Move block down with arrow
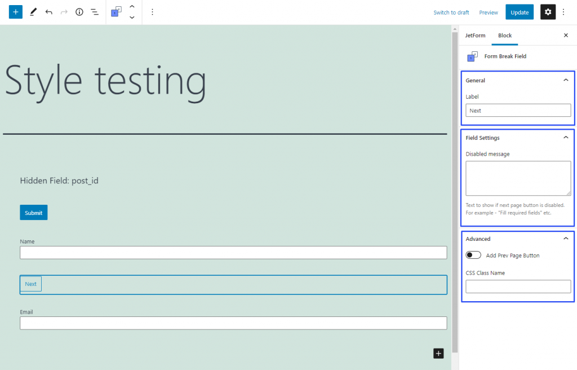Image resolution: width=577 pixels, height=370 pixels. click(x=132, y=17)
